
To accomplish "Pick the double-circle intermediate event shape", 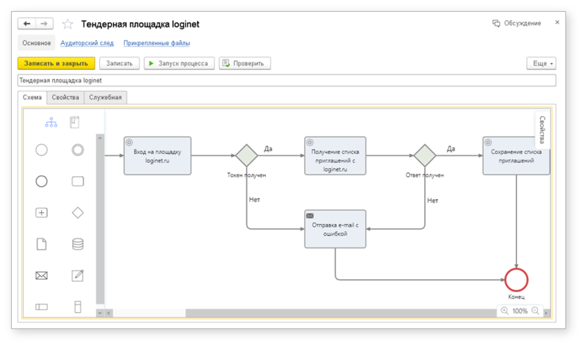I will pos(78,150).
